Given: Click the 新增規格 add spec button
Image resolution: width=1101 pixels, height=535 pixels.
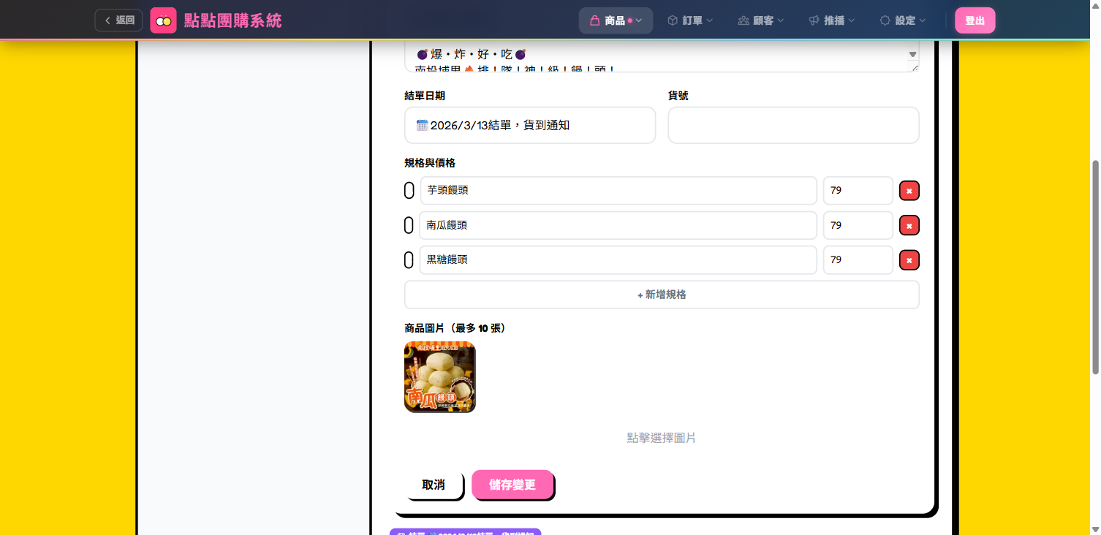Looking at the screenshot, I should coord(661,295).
